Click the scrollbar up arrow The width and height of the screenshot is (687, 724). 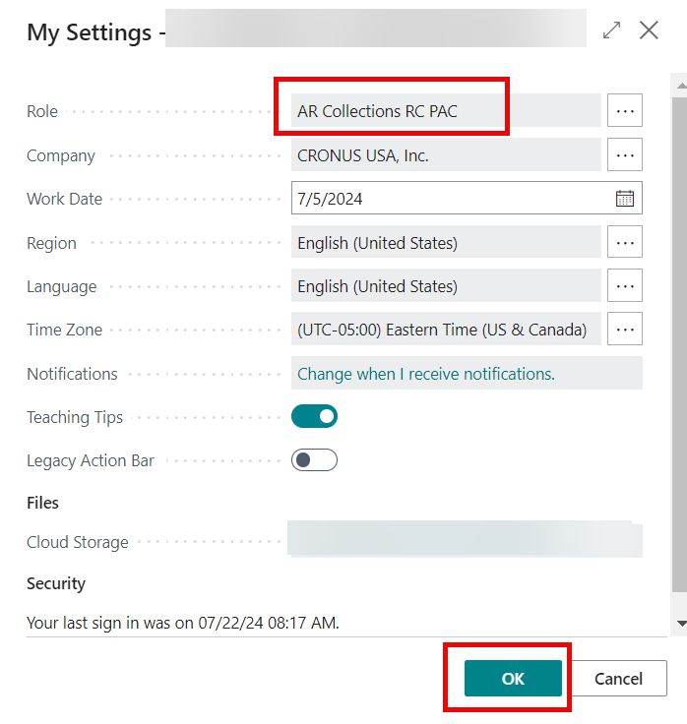(681, 86)
